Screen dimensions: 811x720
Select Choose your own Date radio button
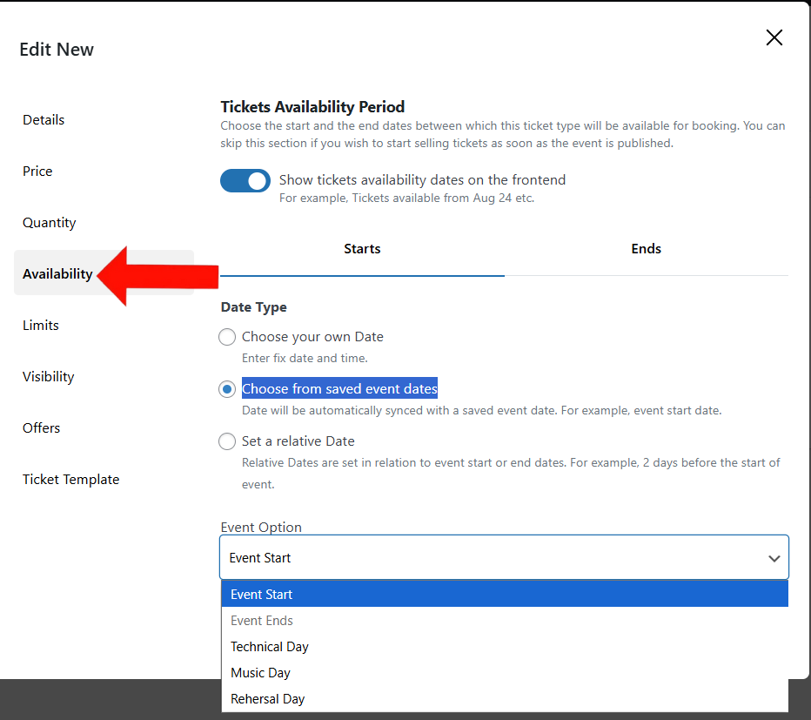click(x=227, y=337)
